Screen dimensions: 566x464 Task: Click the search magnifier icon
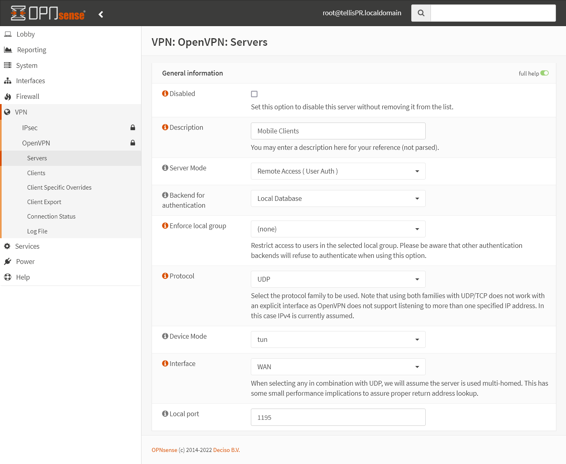point(420,13)
